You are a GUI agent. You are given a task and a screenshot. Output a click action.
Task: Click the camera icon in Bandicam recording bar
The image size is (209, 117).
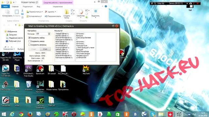pos(190,4)
